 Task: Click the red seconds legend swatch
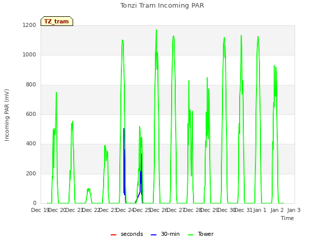click(113, 235)
